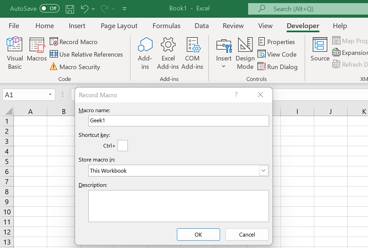Click the Save icon in title bar
The image size is (368, 248).
pyautogui.click(x=70, y=9)
